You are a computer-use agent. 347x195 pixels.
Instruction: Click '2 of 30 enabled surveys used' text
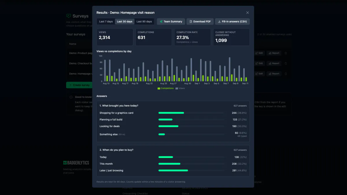click(x=274, y=34)
